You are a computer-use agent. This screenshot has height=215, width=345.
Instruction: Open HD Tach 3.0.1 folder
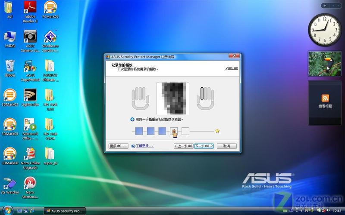(x=50, y=100)
